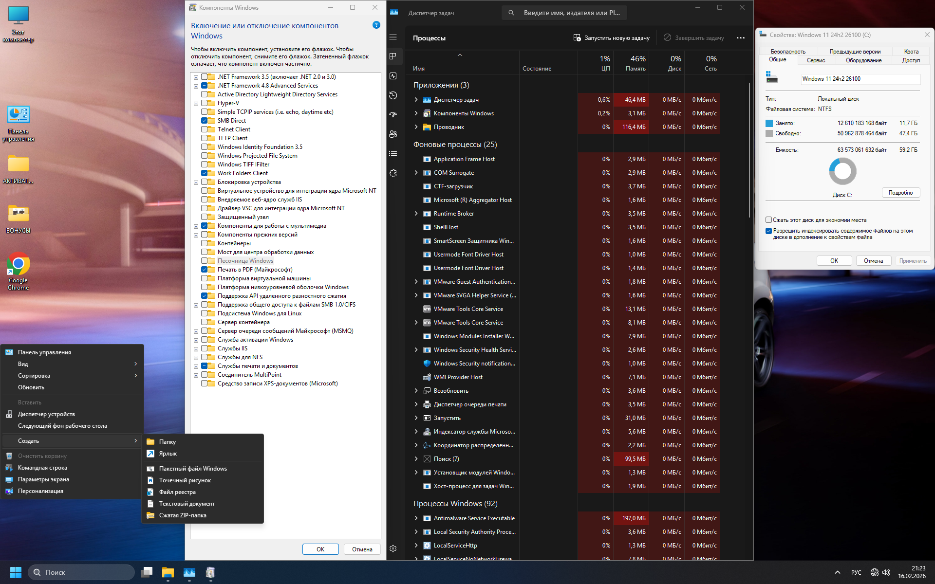935x584 pixels.
Task: Enable the Telnet Client checkbox
Action: pyautogui.click(x=205, y=129)
